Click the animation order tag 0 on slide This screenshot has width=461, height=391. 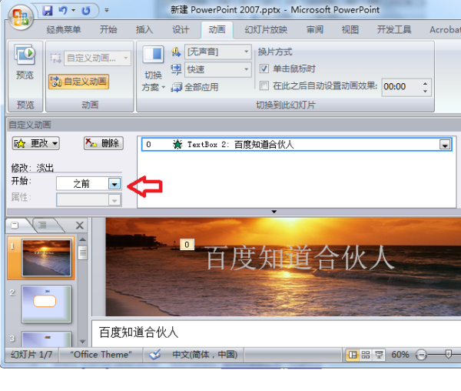(187, 245)
